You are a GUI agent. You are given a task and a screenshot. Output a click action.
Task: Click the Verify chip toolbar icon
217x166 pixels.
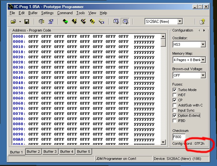(x=92, y=22)
